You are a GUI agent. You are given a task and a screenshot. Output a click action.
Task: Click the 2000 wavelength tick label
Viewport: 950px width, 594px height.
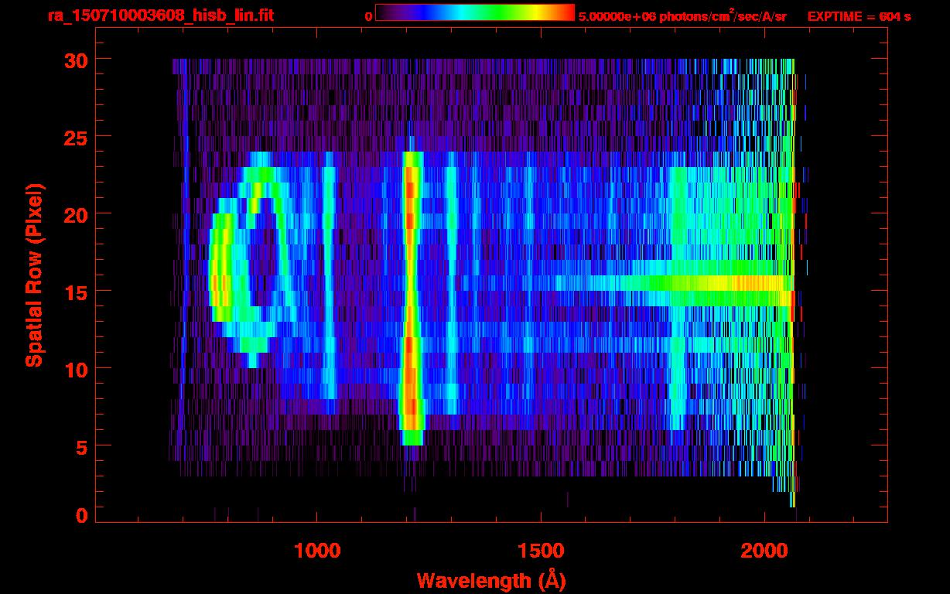(x=764, y=551)
